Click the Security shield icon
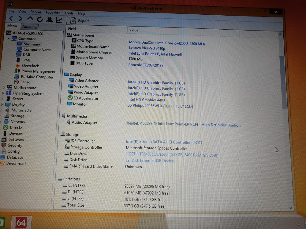The width and height of the screenshot is (306, 229). click(x=3, y=145)
